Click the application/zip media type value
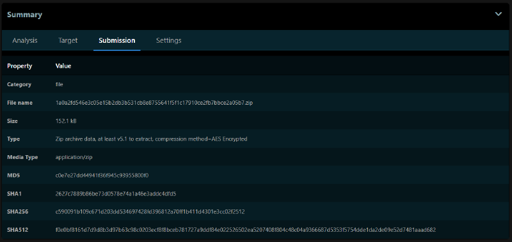 [74, 157]
